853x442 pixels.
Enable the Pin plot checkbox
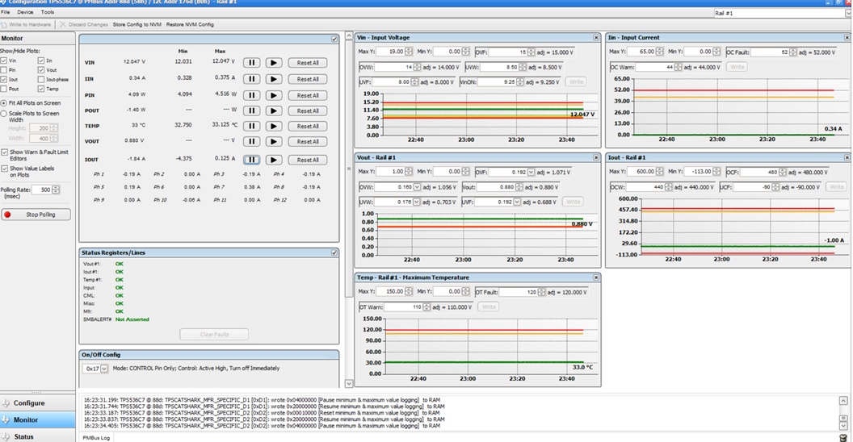click(x=4, y=70)
